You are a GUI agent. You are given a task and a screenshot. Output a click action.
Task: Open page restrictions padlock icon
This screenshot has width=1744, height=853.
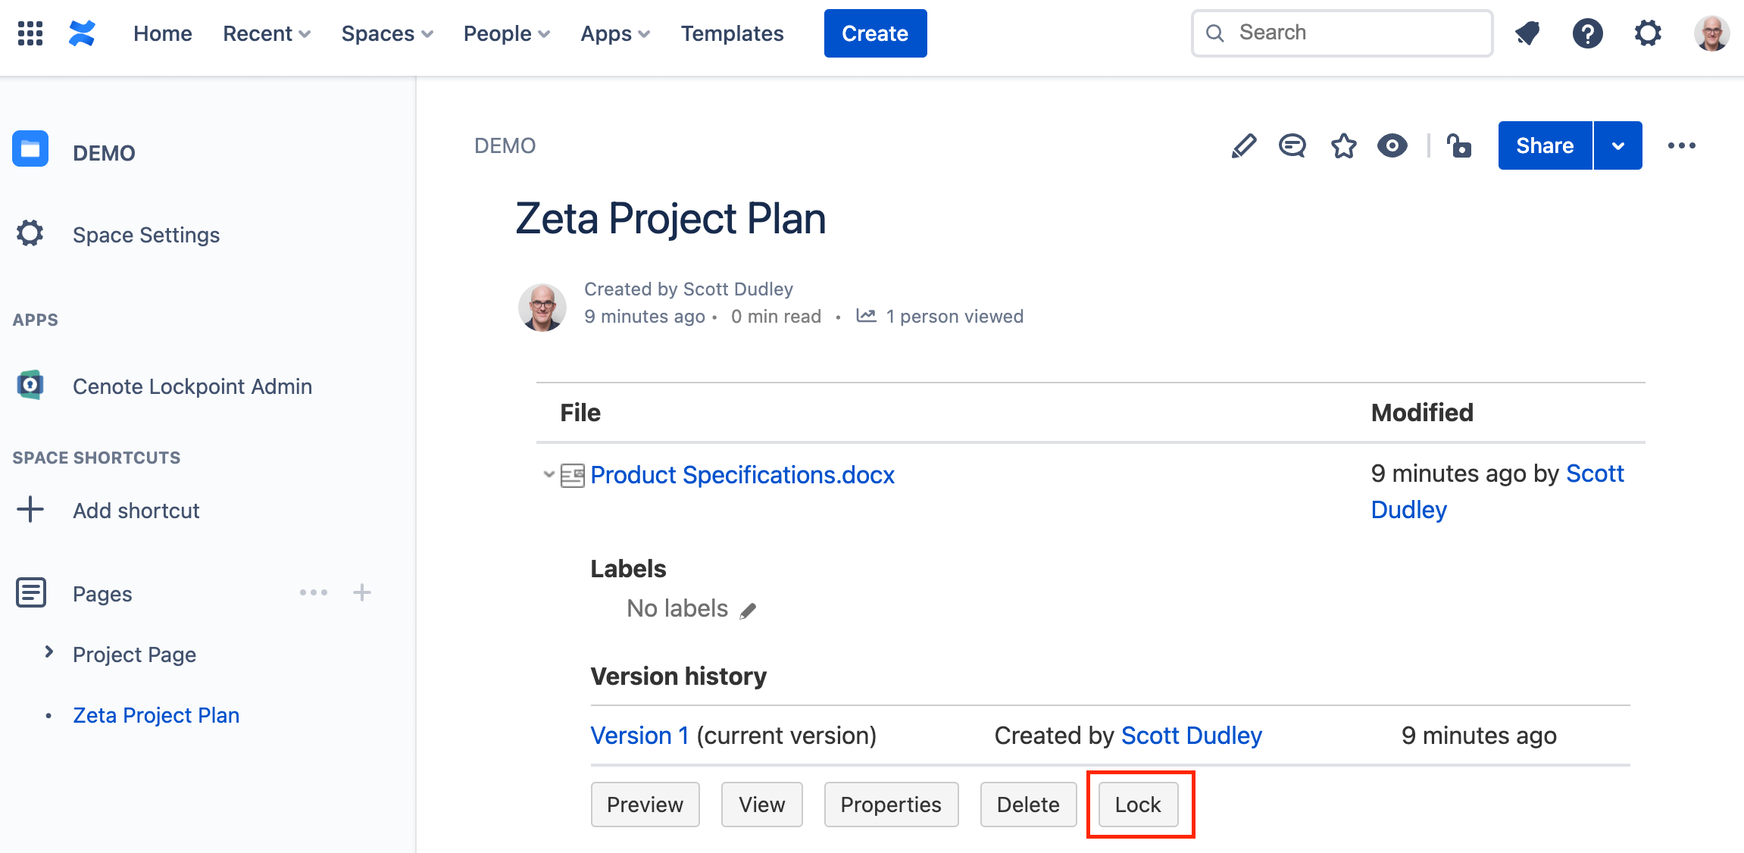click(x=1459, y=145)
